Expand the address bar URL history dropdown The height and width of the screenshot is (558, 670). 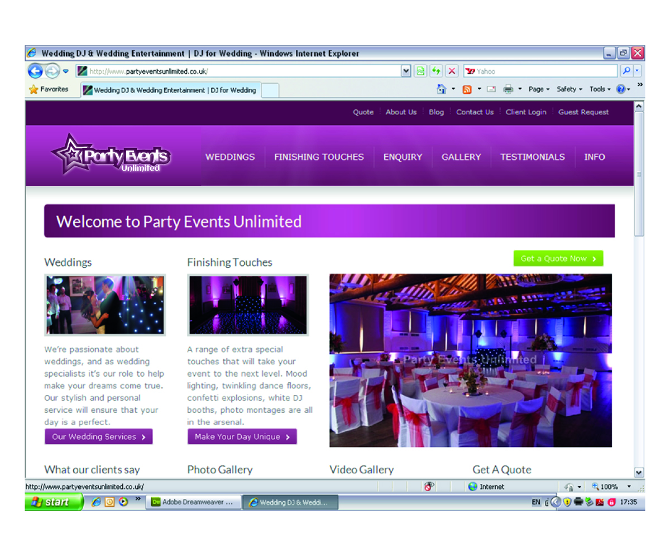click(x=406, y=71)
